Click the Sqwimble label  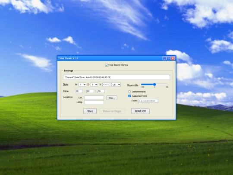tap(133, 85)
